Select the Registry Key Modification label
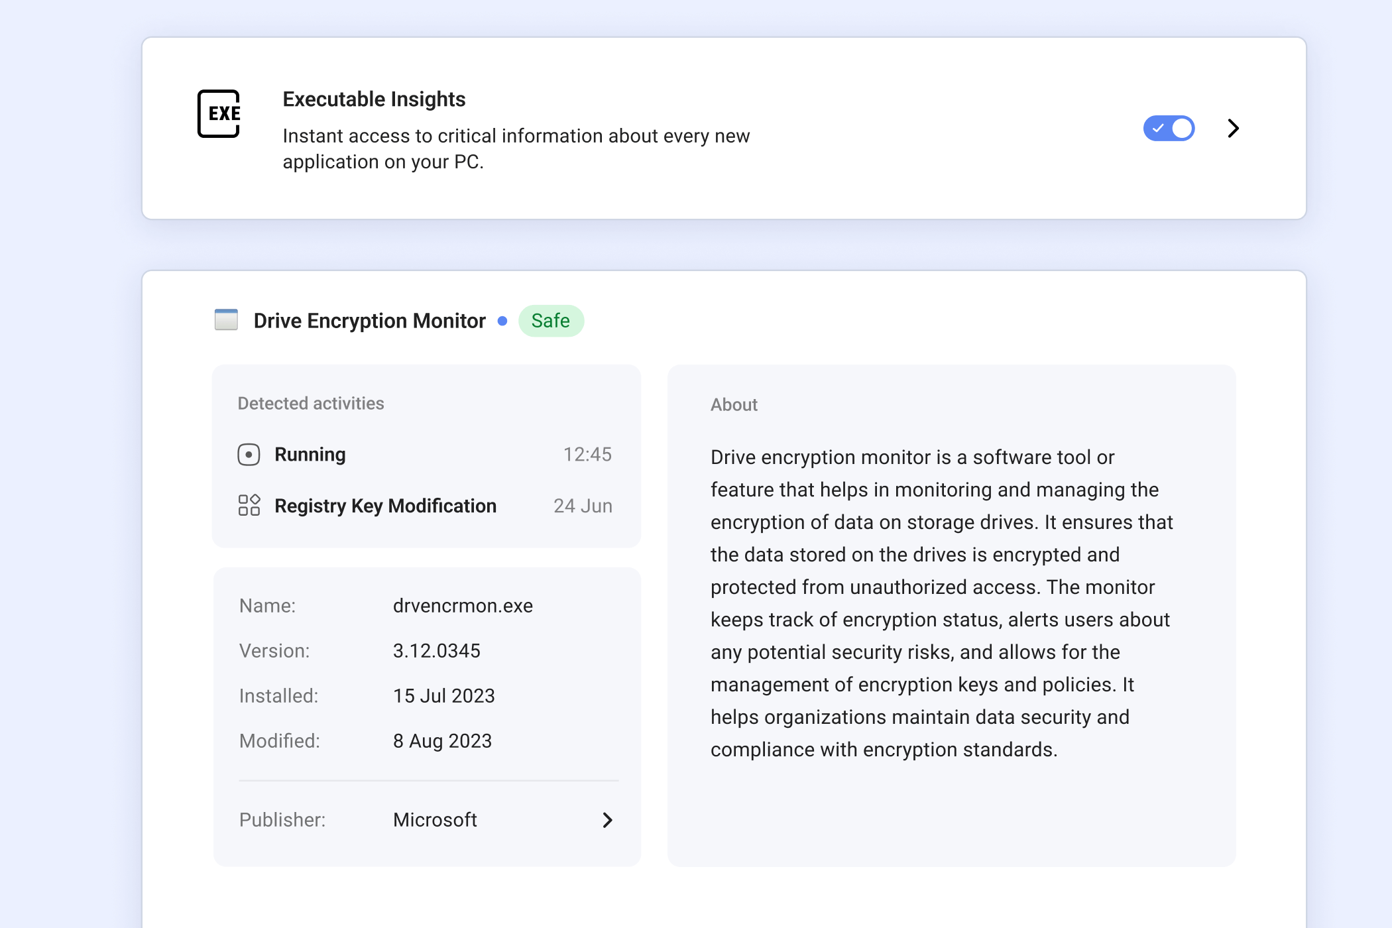 point(385,506)
